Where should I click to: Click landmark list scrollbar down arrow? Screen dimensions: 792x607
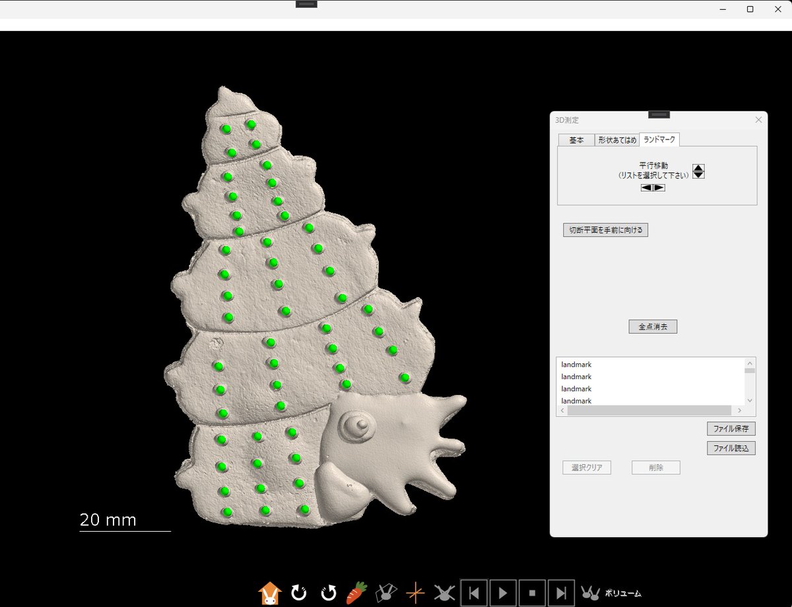[749, 400]
